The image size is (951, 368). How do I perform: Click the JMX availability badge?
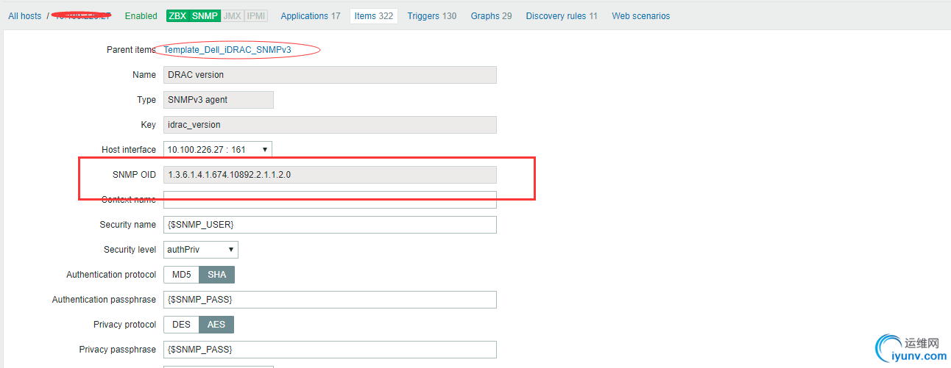pyautogui.click(x=232, y=16)
